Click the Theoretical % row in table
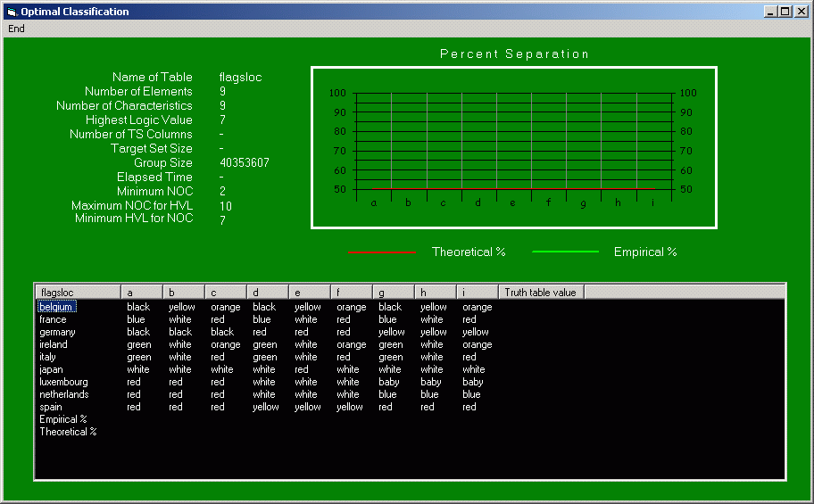 (68, 432)
